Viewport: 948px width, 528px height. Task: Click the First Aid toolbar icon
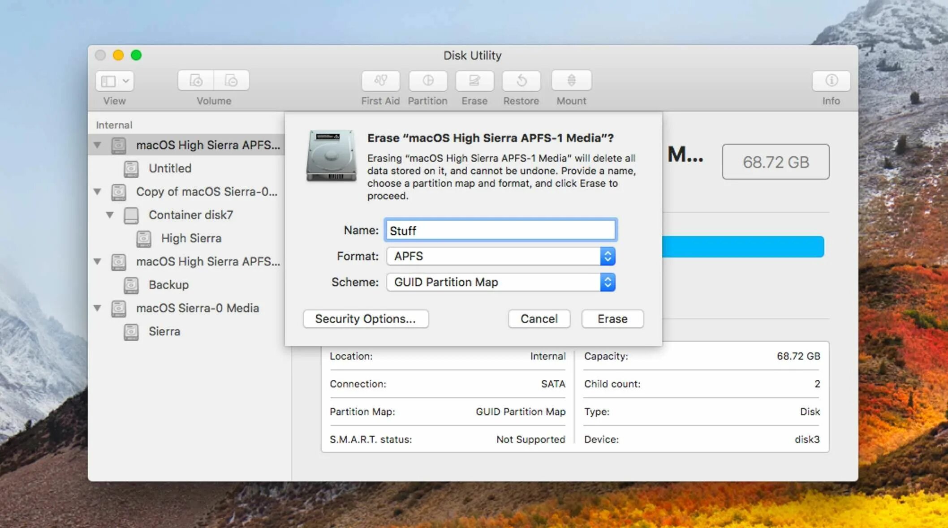380,81
